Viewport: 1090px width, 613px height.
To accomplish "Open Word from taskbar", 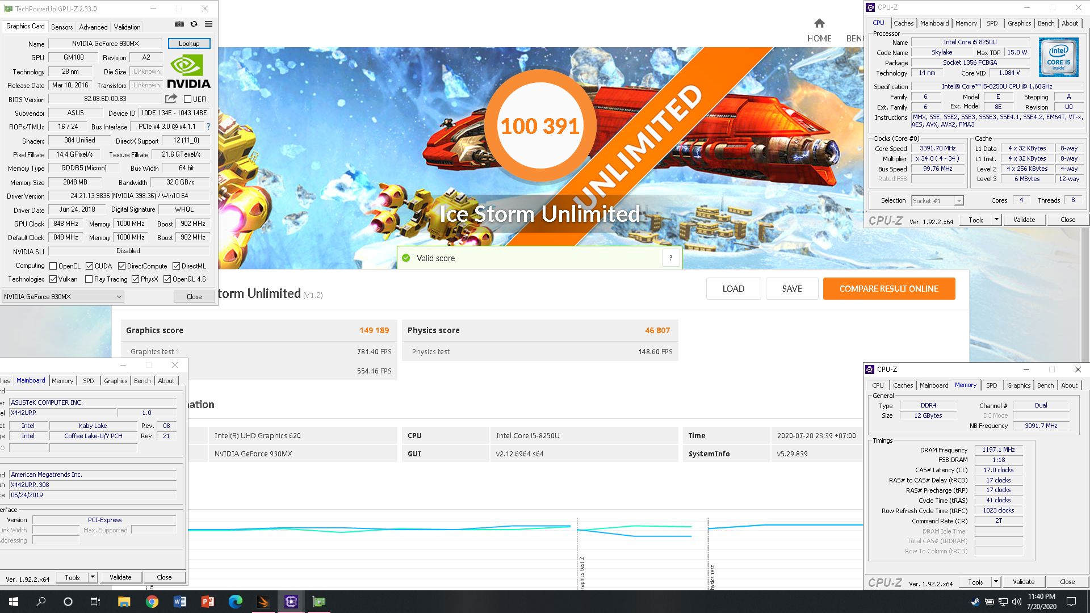I will [x=179, y=602].
